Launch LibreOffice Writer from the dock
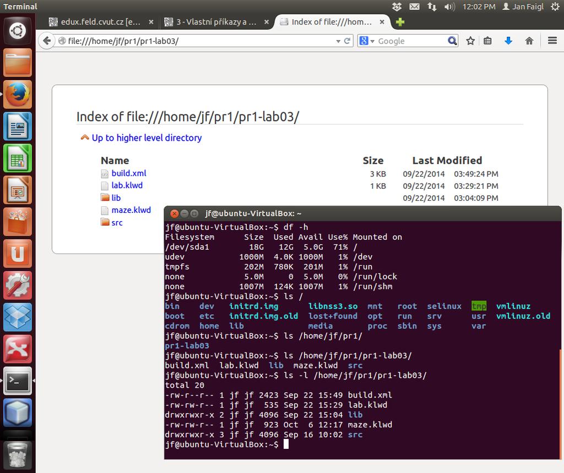This screenshot has width=564, height=473. coord(17,127)
